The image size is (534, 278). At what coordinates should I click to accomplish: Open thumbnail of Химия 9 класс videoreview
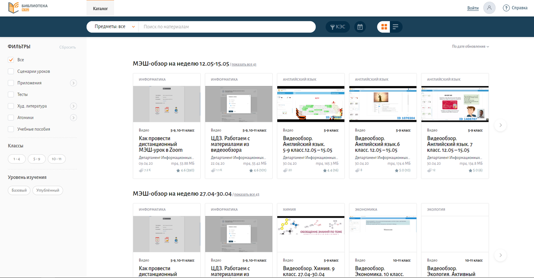[x=311, y=234]
